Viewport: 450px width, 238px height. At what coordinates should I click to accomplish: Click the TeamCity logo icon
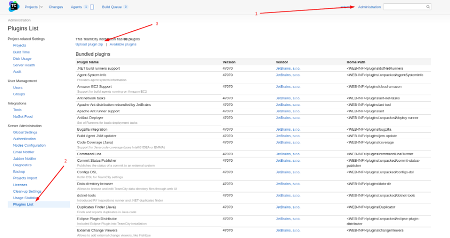pos(13,6)
